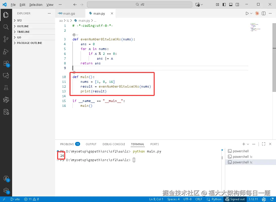
Task: Run the Python file with play button
Action: coord(247,13)
